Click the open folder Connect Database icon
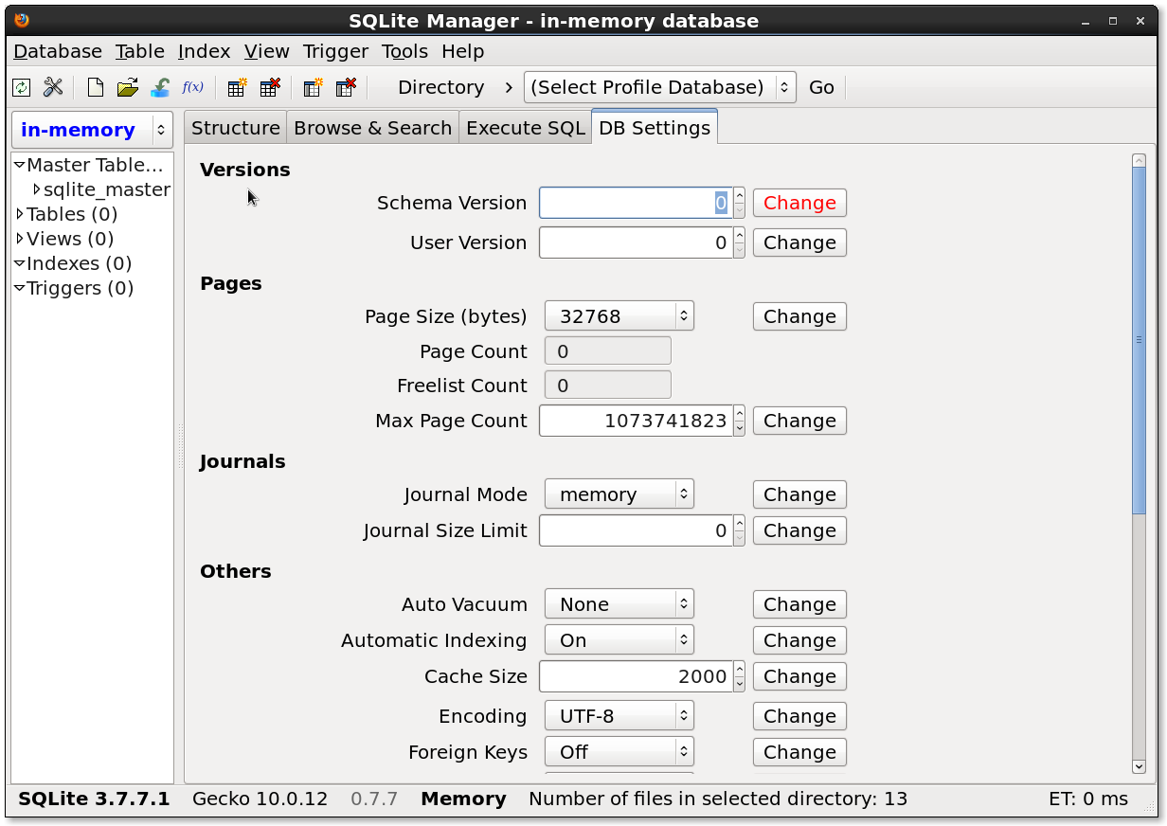The image size is (1167, 826). point(127,88)
